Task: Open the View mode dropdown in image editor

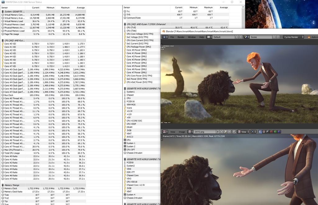Action: pyautogui.click(x=244, y=132)
